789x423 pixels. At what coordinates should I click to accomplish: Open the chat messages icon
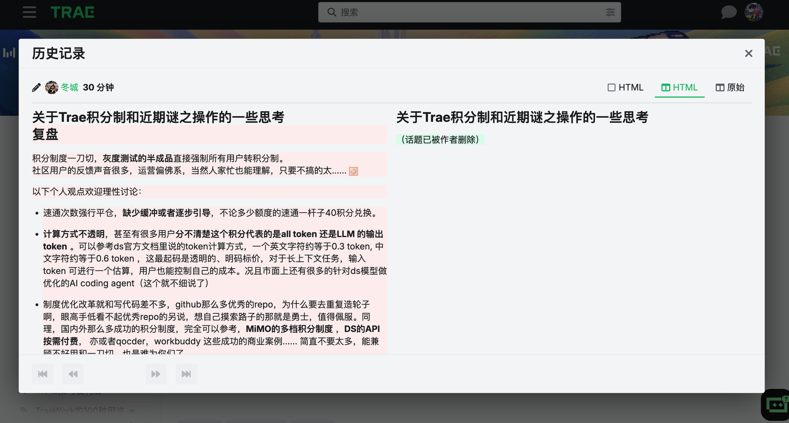point(729,12)
